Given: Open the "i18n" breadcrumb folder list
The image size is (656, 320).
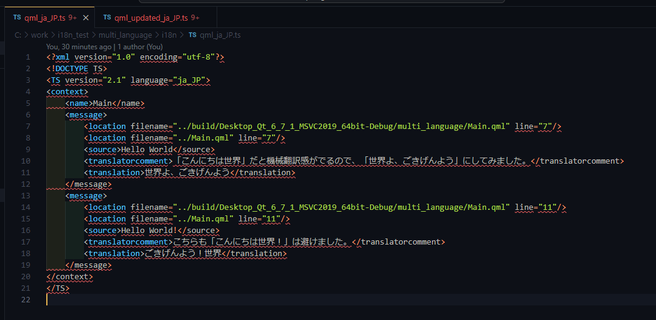Looking at the screenshot, I should point(170,35).
